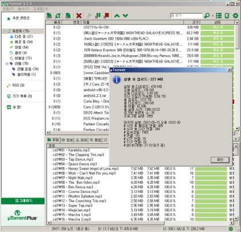Switch to the Files tab in detail pane
Image resolution: width=241 pixels, height=232 pixels.
click(x=53, y=140)
